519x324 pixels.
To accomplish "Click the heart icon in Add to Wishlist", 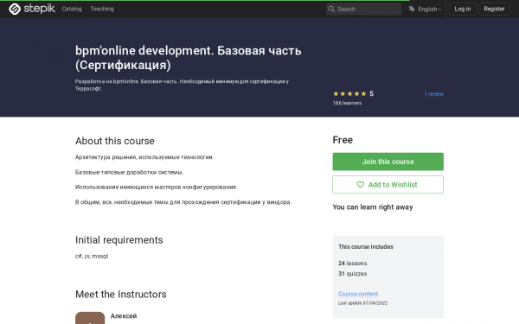I will 360,185.
